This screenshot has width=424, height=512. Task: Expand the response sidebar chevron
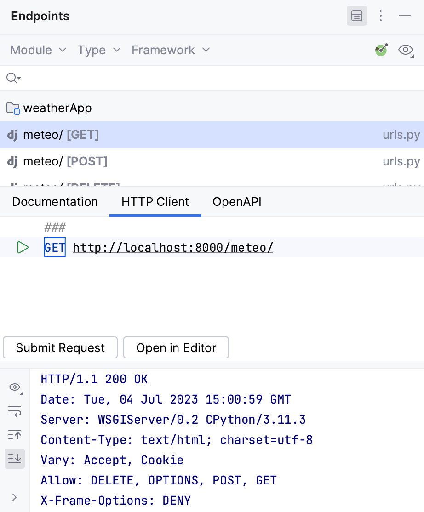14,497
